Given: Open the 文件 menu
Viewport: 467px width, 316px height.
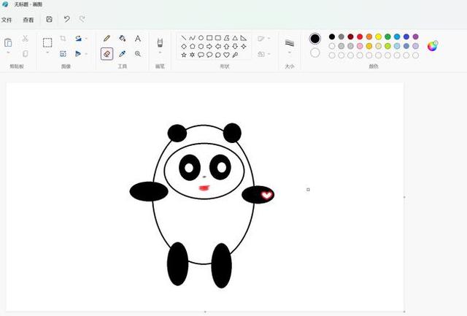Looking at the screenshot, I should (x=7, y=20).
